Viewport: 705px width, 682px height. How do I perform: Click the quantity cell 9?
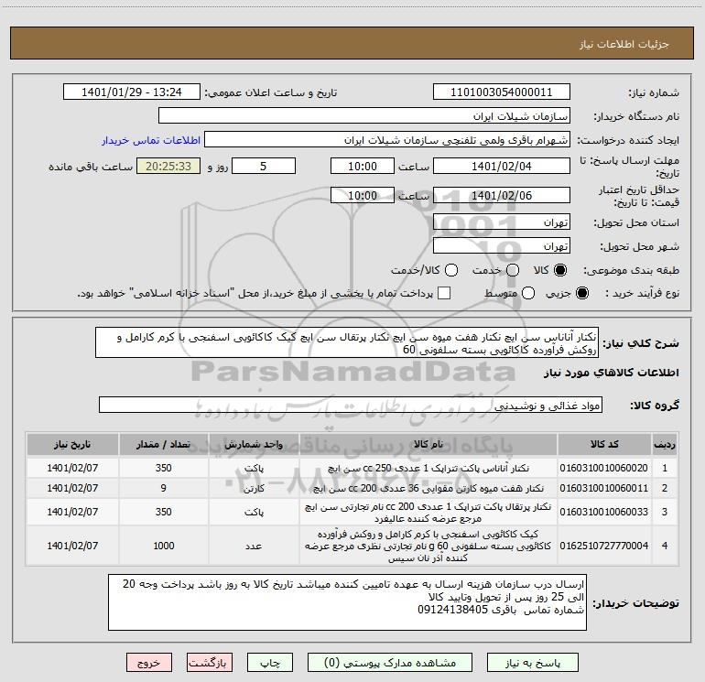164,488
